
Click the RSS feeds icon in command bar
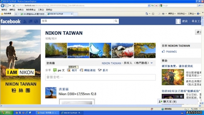point(153,14)
